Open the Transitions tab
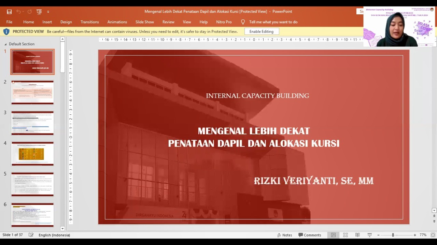The image size is (437, 245). (89, 22)
